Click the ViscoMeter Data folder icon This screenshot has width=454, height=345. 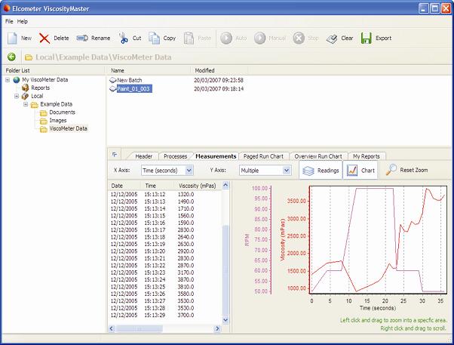(44, 129)
